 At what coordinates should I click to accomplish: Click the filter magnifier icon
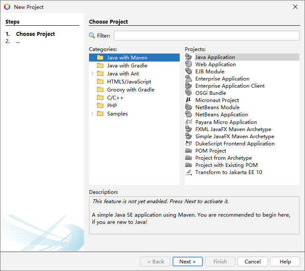(x=92, y=35)
